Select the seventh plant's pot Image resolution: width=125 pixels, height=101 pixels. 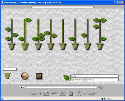click(87, 46)
